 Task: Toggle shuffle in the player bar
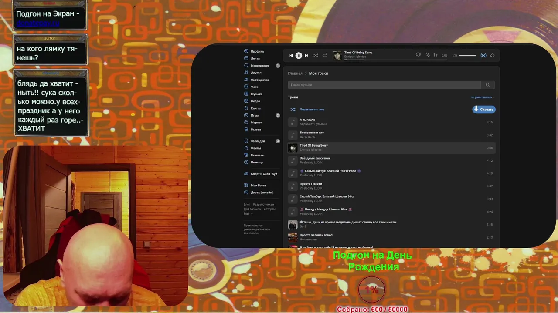[x=316, y=56]
